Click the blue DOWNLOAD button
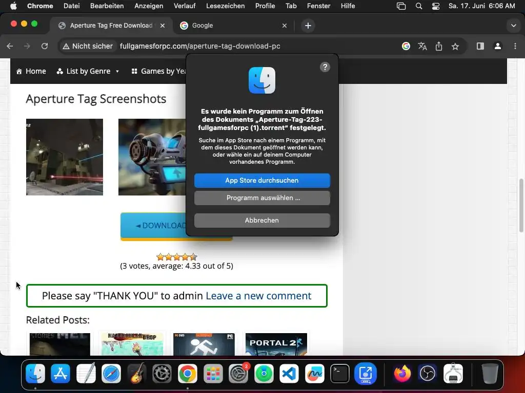This screenshot has width=525, height=393. point(153,226)
